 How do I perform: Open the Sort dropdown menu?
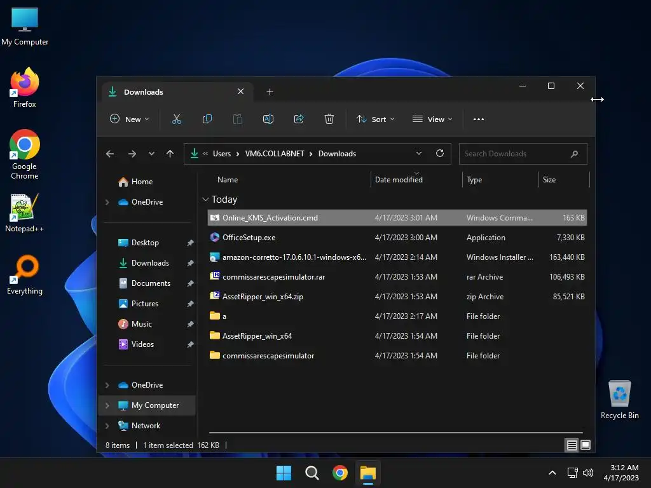pos(375,119)
